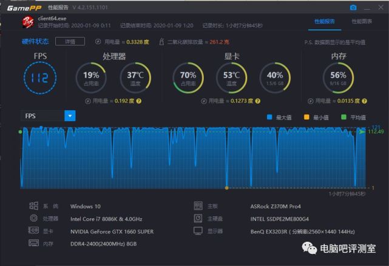Click the graphics card icon in specs
The width and height of the screenshot is (389, 266).
coord(33,231)
